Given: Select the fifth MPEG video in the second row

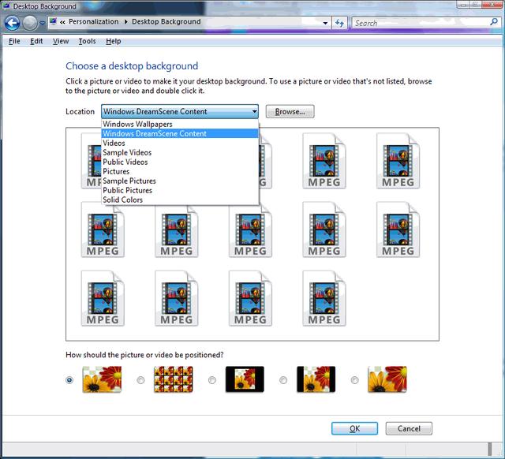Looking at the screenshot, I should tap(398, 229).
